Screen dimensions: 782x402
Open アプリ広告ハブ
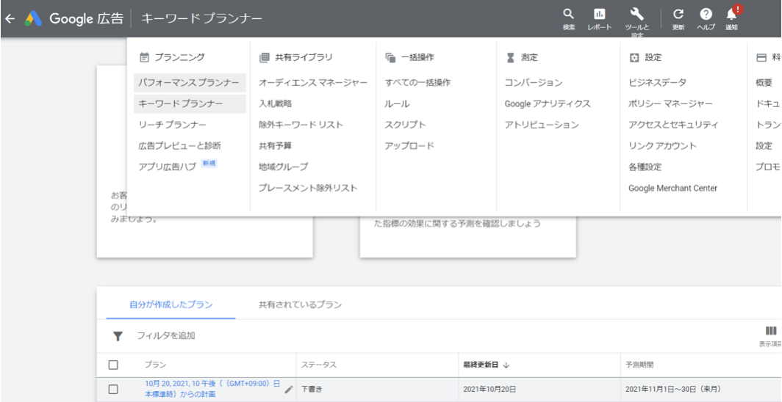click(x=167, y=167)
